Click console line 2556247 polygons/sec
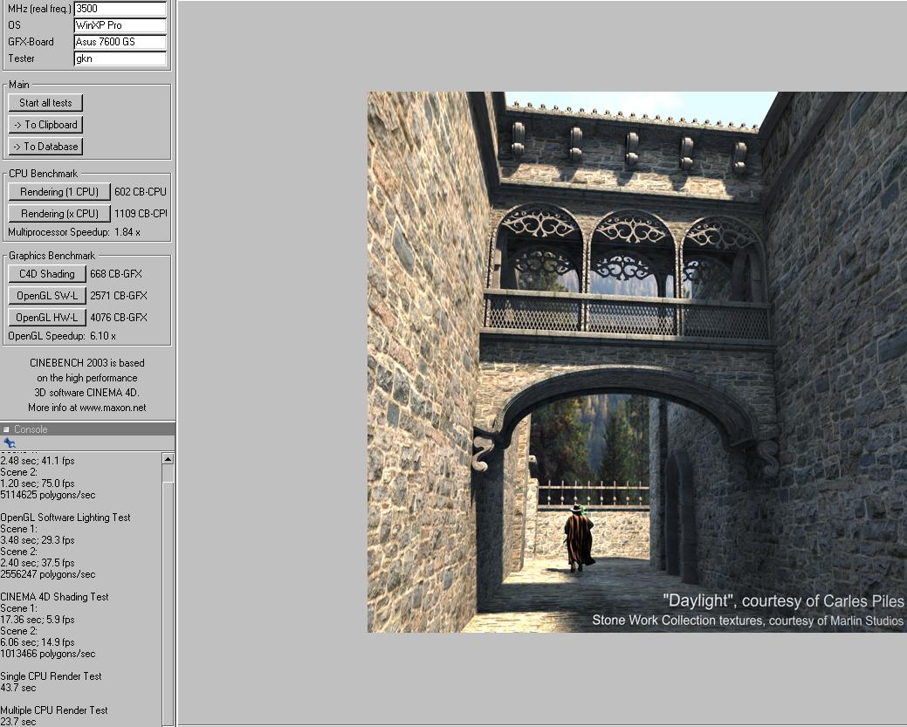The image size is (907, 727). [48, 574]
